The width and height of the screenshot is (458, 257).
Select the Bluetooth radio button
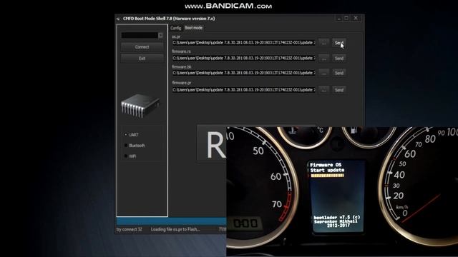[126, 146]
